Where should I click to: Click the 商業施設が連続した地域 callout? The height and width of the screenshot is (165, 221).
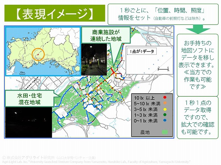pos(106,35)
